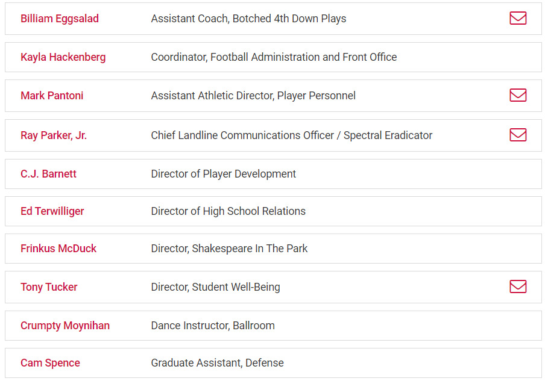This screenshot has width=545, height=384.
Task: Select the Tony Tucker name link
Action: tap(49, 287)
